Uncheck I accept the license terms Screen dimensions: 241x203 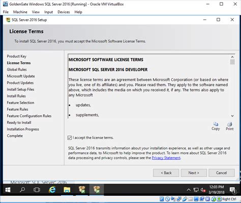point(70,138)
